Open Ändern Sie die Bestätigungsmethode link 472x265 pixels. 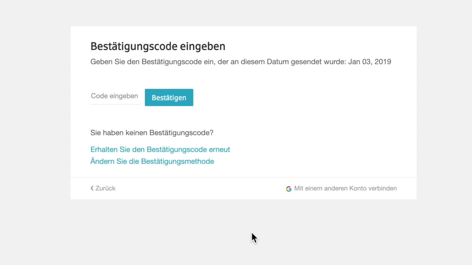pos(152,161)
